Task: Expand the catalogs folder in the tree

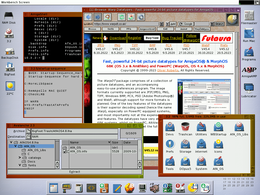Action: coord(20,157)
